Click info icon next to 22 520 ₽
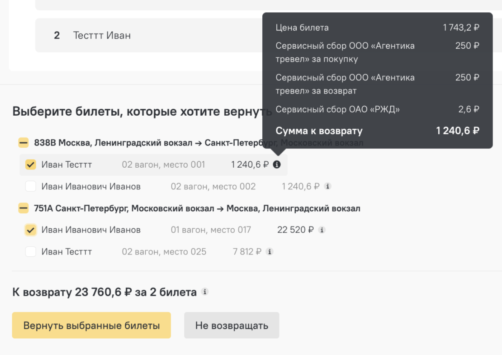Screen dimensions: 502x355 tap(322, 230)
